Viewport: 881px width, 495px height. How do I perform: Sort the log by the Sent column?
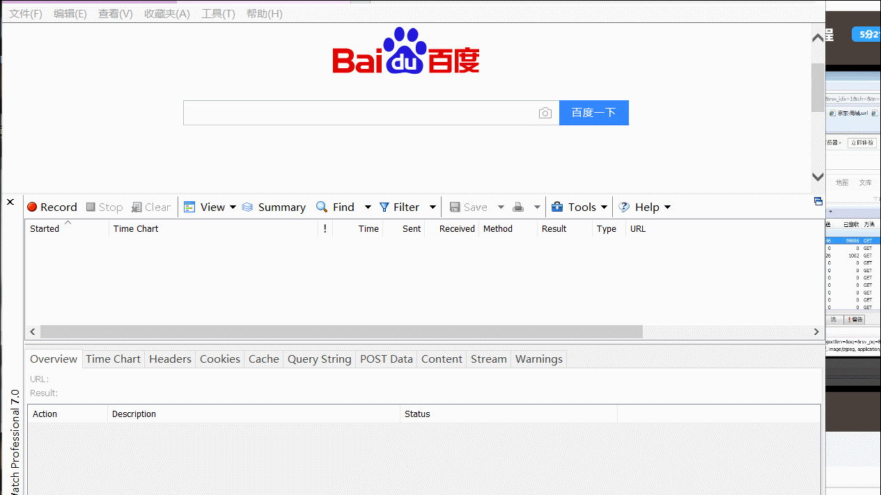coord(404,228)
